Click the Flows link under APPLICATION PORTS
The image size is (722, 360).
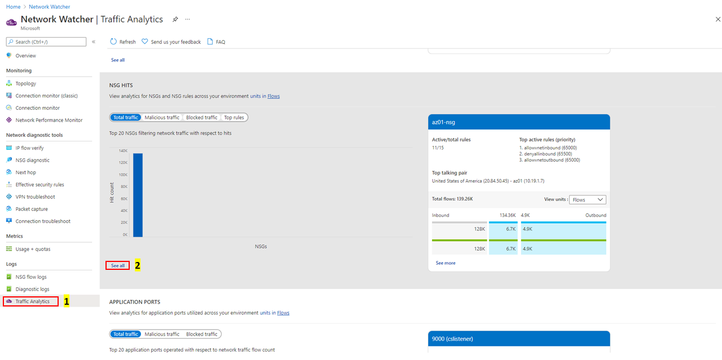[283, 313]
